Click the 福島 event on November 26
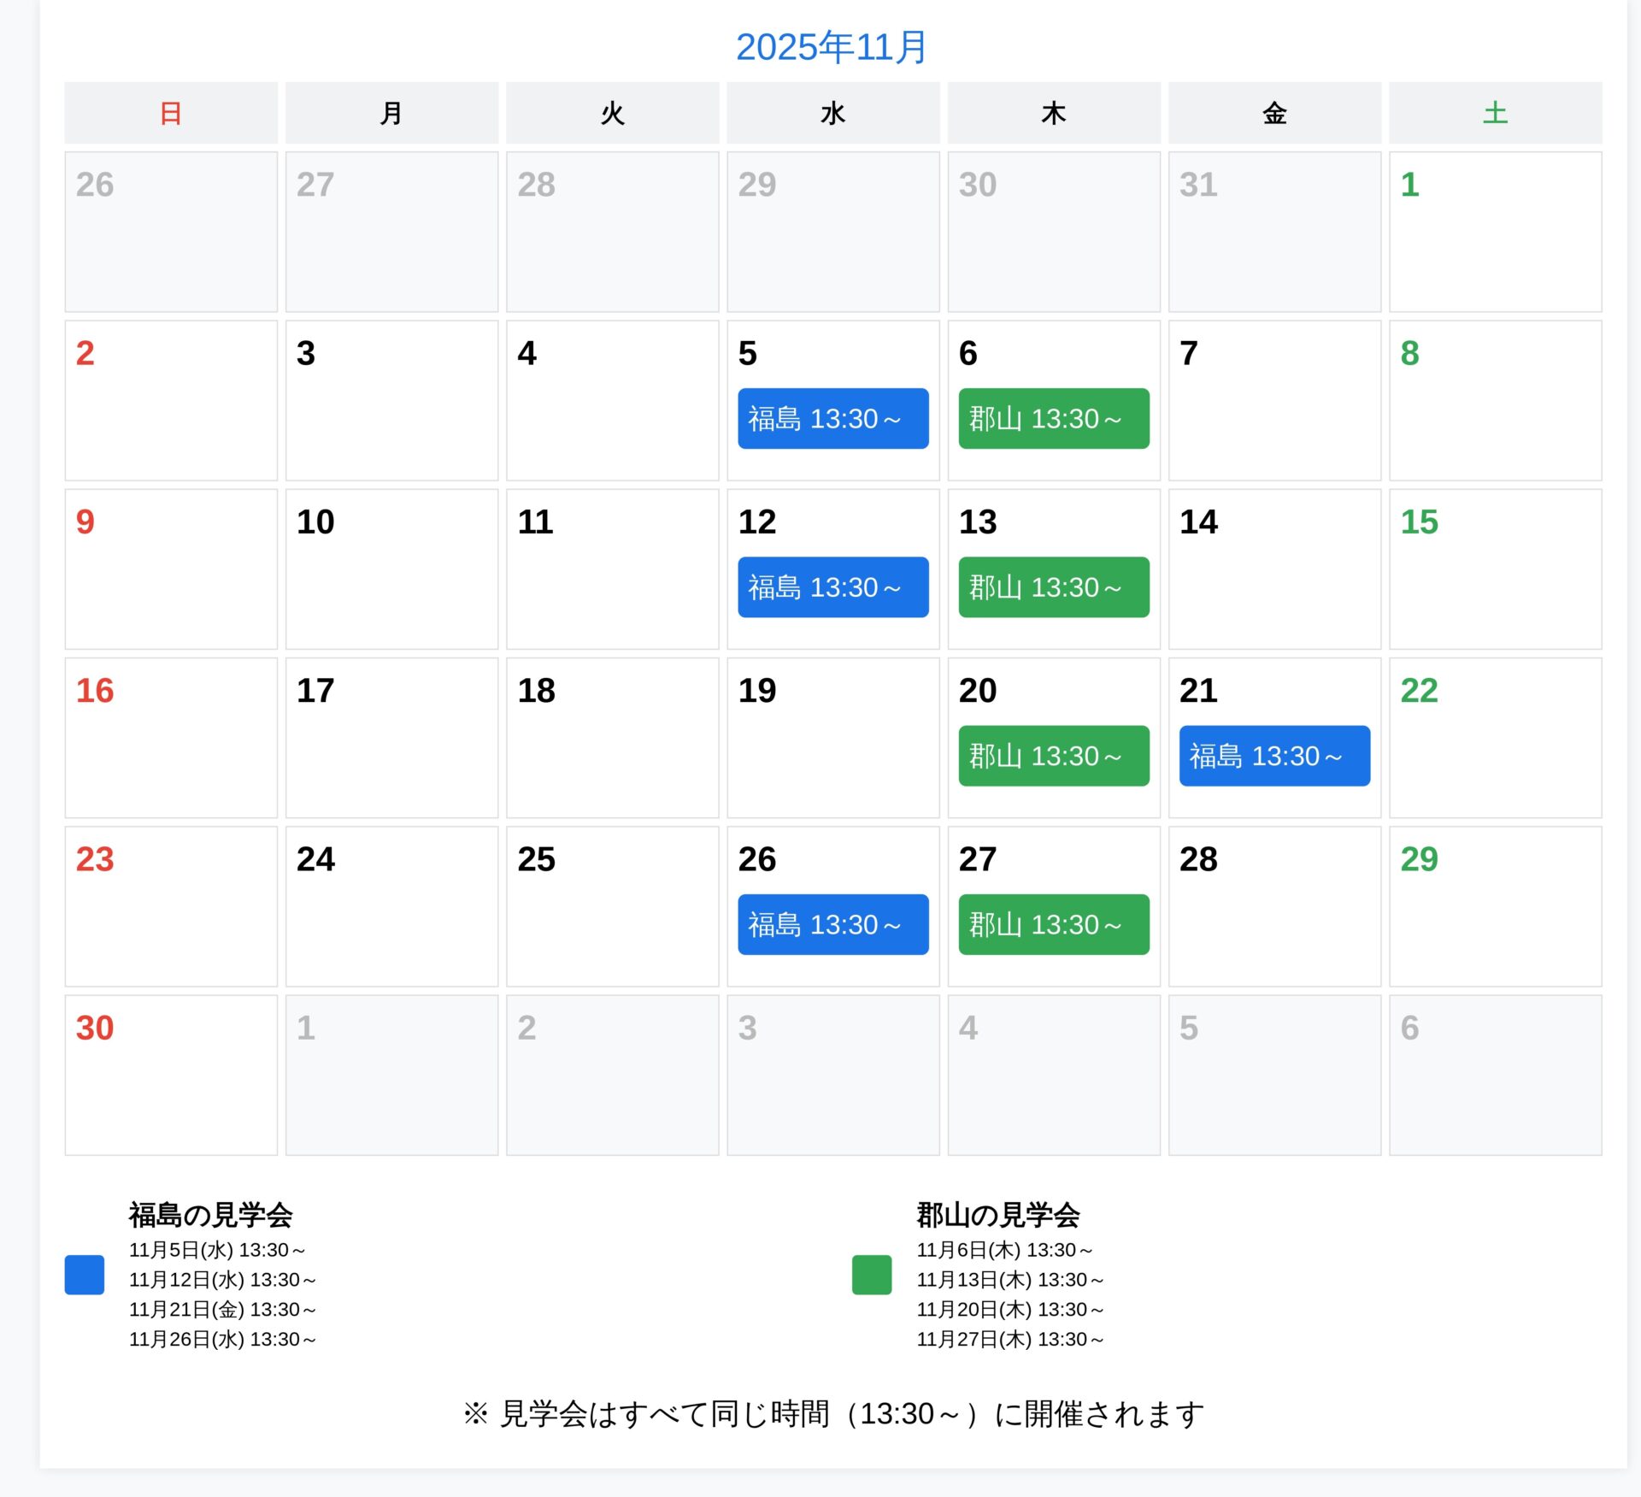This screenshot has height=1497, width=1641. pos(832,923)
